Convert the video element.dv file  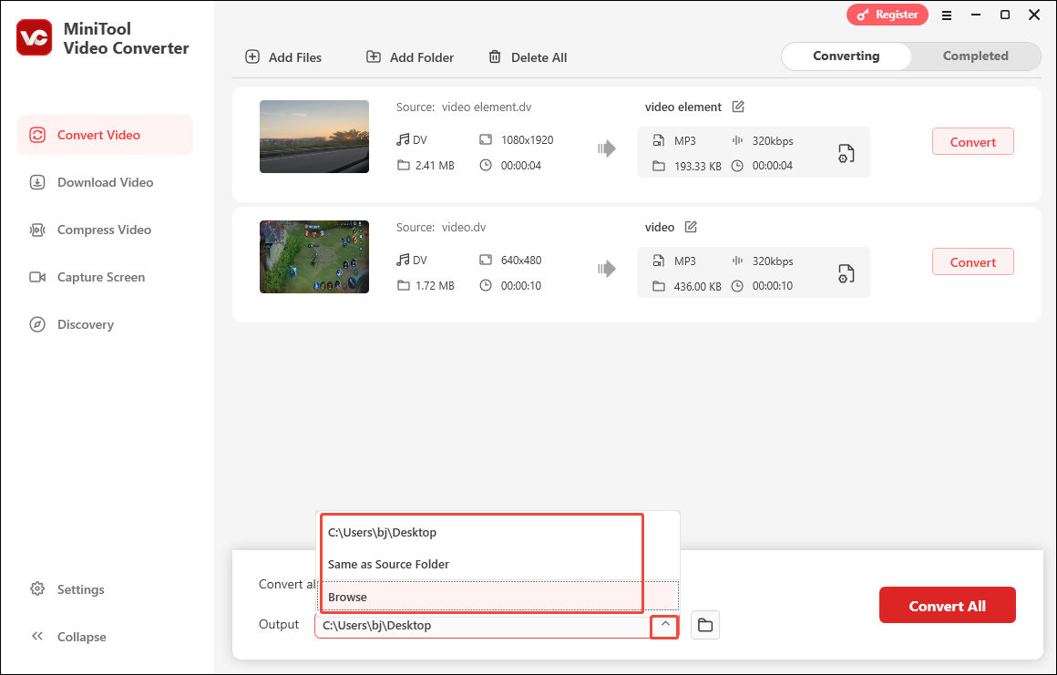[973, 141]
